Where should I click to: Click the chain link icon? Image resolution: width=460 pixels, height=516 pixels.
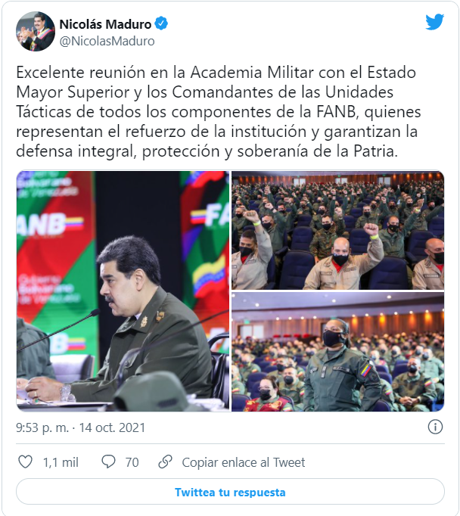click(165, 462)
